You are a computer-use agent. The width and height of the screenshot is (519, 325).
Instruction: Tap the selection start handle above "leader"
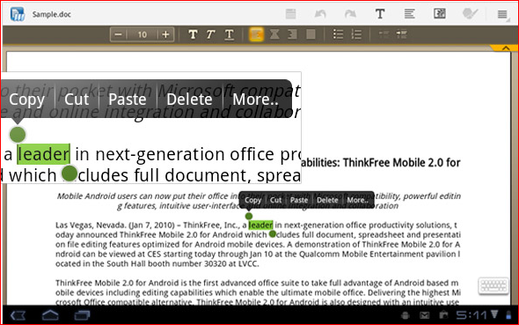coord(249,217)
